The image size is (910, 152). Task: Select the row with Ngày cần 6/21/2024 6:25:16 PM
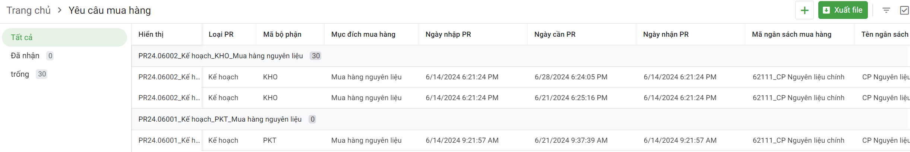coord(571,98)
